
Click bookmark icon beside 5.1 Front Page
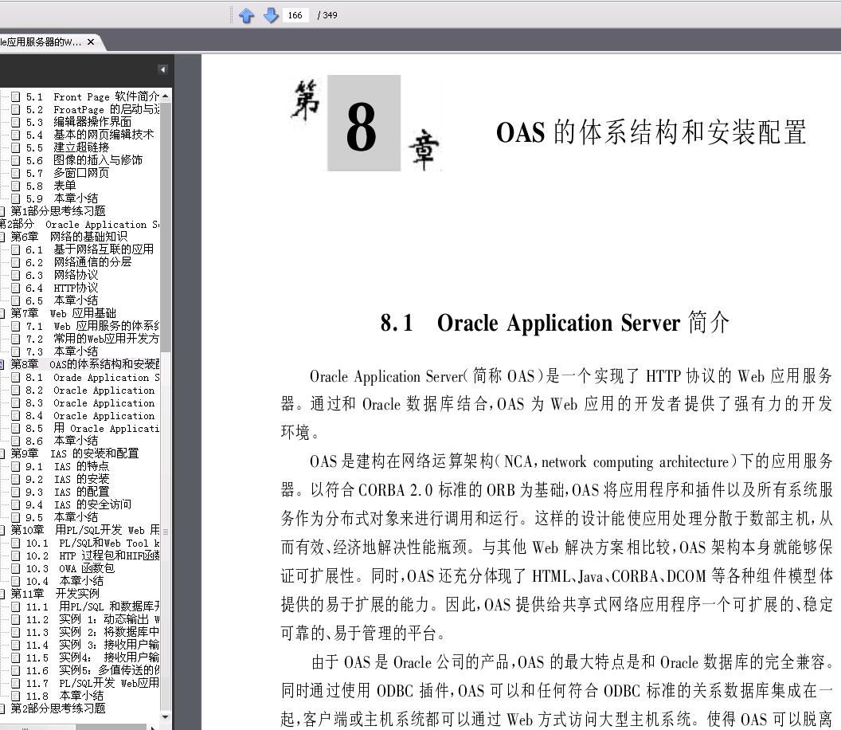pyautogui.click(x=16, y=96)
